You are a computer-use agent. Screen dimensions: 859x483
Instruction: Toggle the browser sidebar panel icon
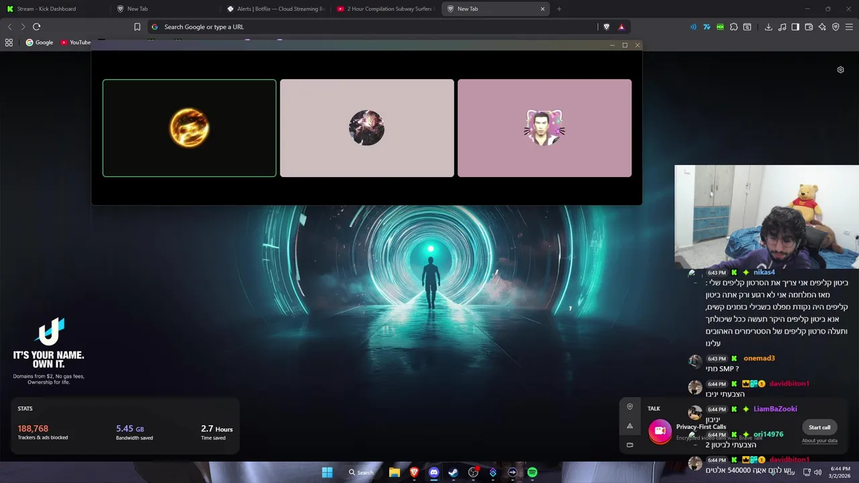[795, 27]
